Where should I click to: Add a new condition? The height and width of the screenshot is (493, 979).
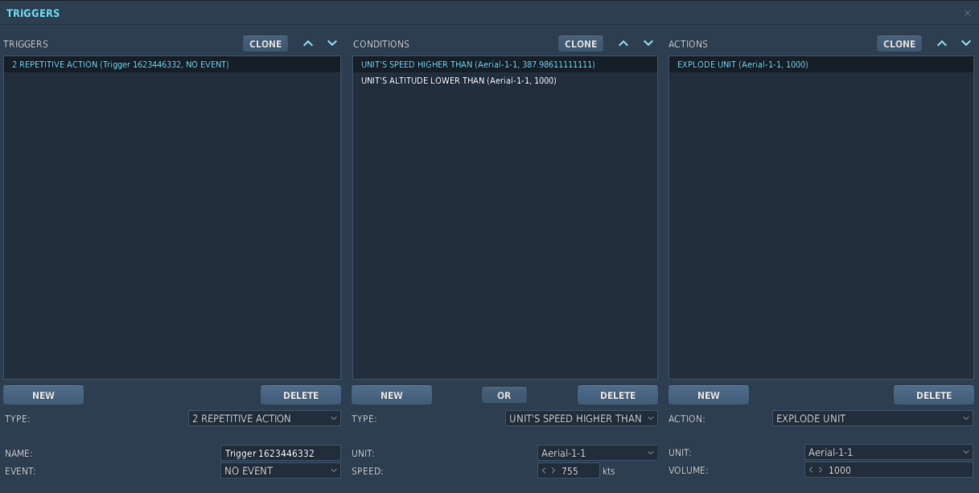pyautogui.click(x=392, y=395)
